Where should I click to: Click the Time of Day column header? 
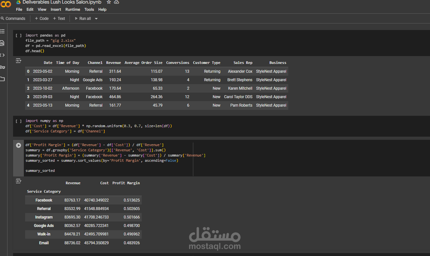pyautogui.click(x=68, y=63)
